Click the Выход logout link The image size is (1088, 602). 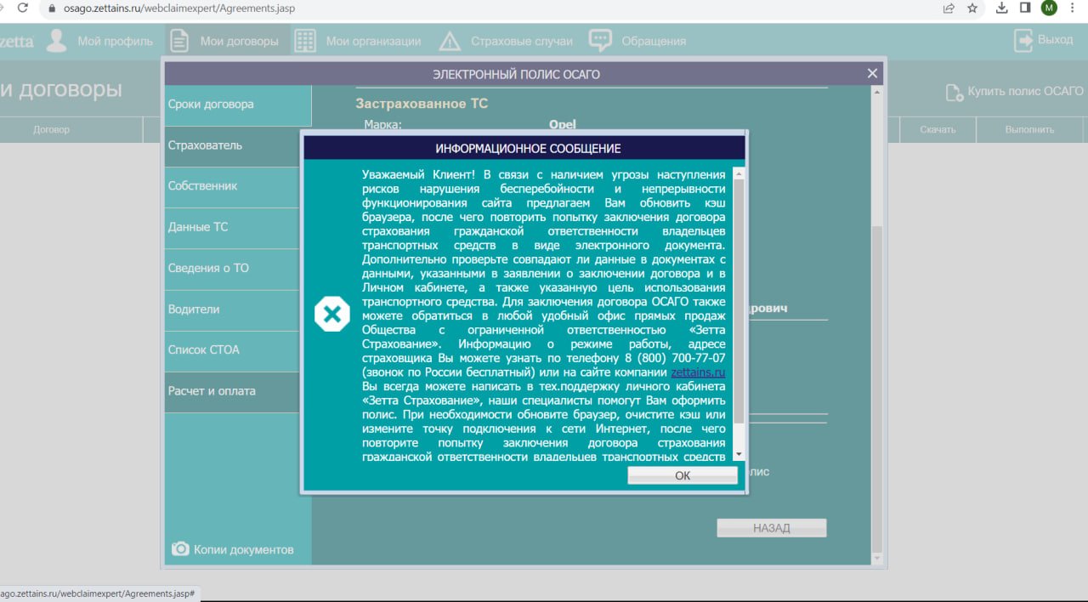tap(1055, 40)
